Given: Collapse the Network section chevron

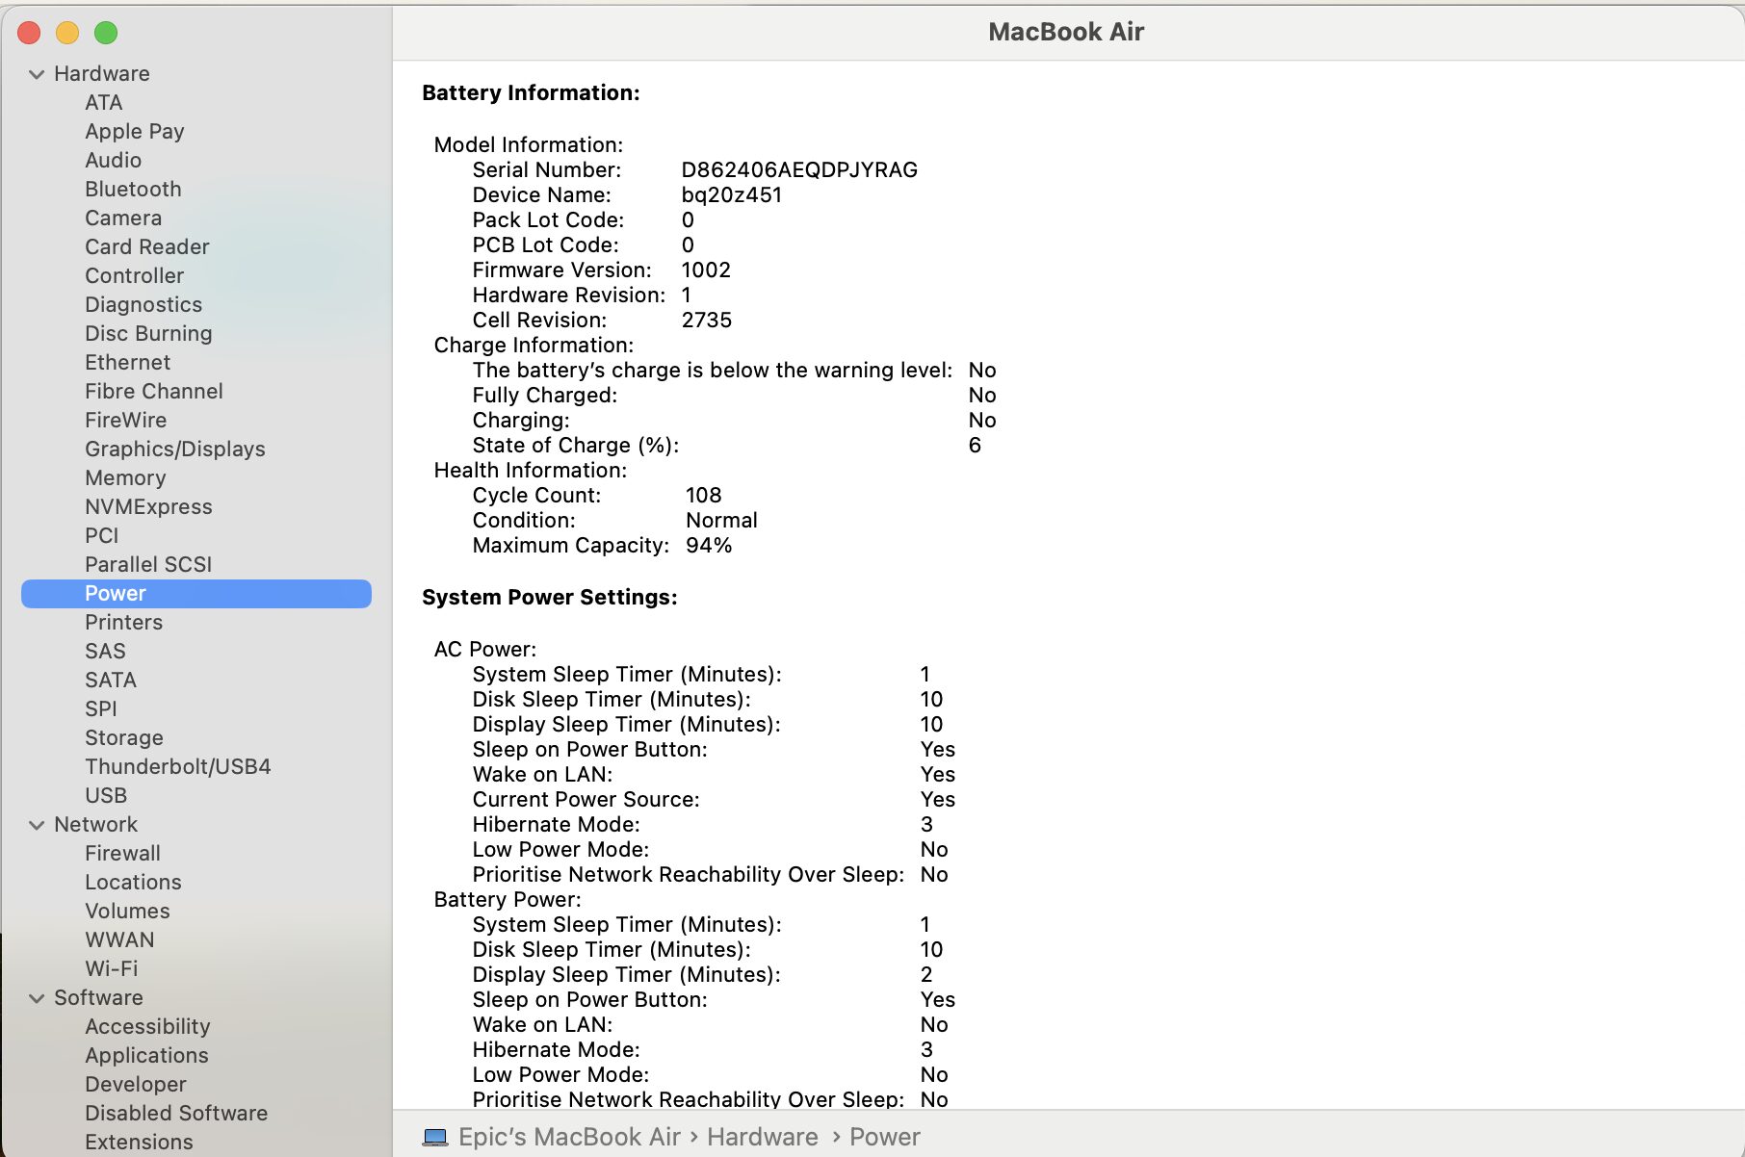Looking at the screenshot, I should click(37, 825).
